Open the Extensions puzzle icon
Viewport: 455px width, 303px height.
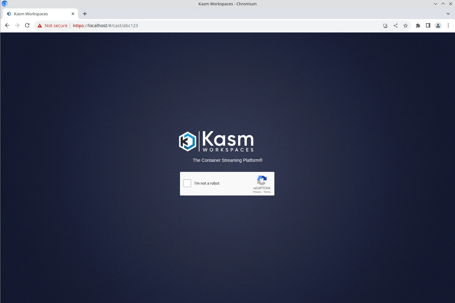[418, 26]
